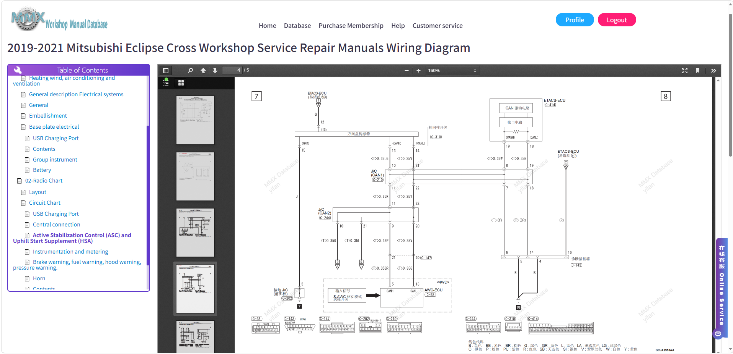Open the Home page
The image size is (733, 354).
coord(267,26)
